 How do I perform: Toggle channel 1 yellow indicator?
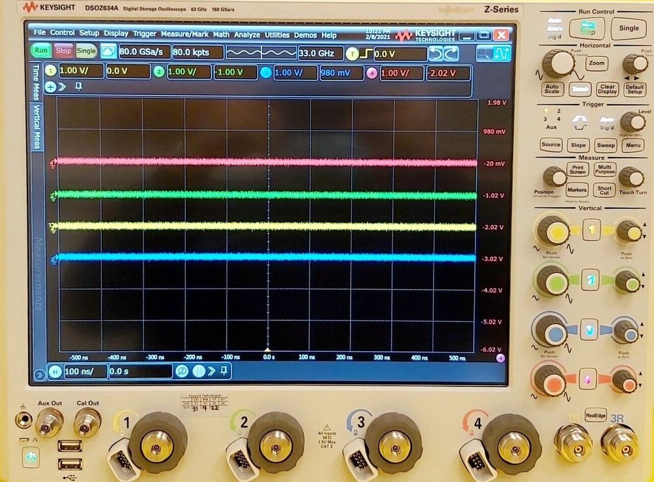click(50, 71)
